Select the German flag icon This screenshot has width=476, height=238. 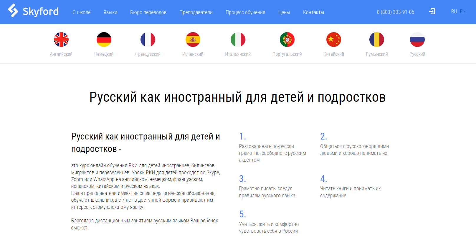pos(104,40)
